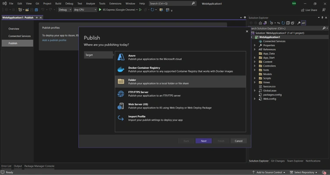330x175 pixels.
Task: Select FTP/FTPS Server publish target
Action: tap(180, 94)
